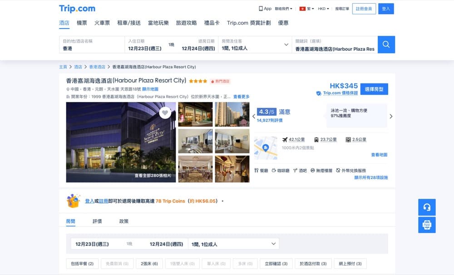Click the Trip Coins gift box icon
Viewport: 454px width, 275px height.
click(x=73, y=201)
